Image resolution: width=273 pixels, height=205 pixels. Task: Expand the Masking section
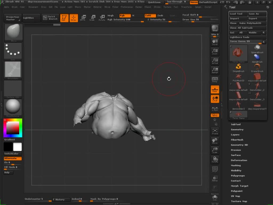tap(236, 165)
